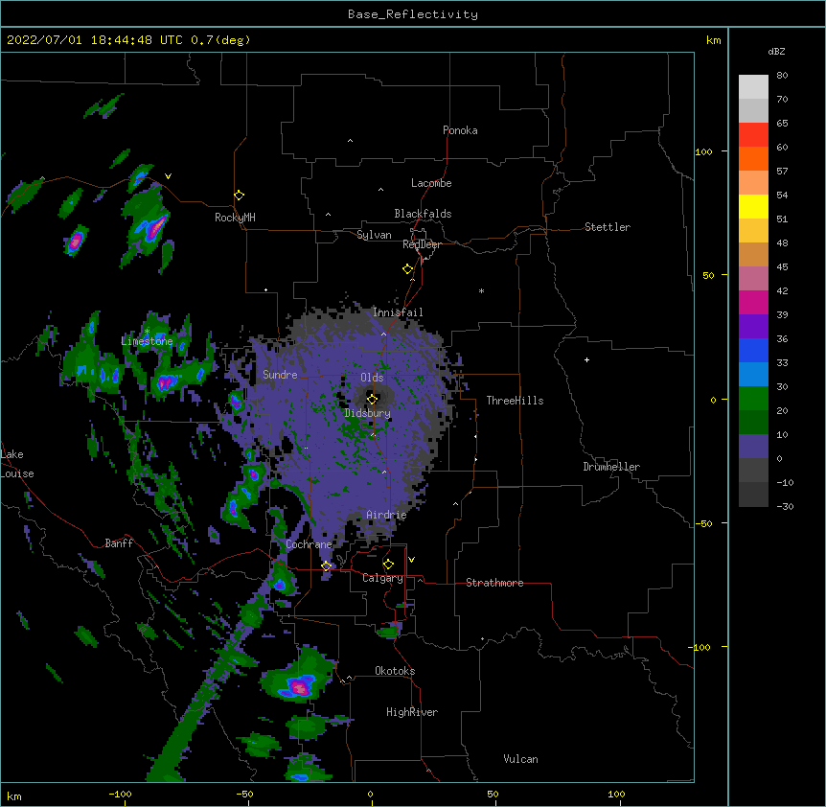Viewport: 826px width, 807px height.
Task: Click the white asterisk marker east of Innisfail
Action: tap(481, 290)
